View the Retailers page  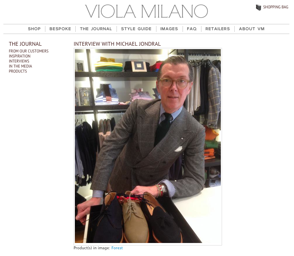tap(217, 29)
